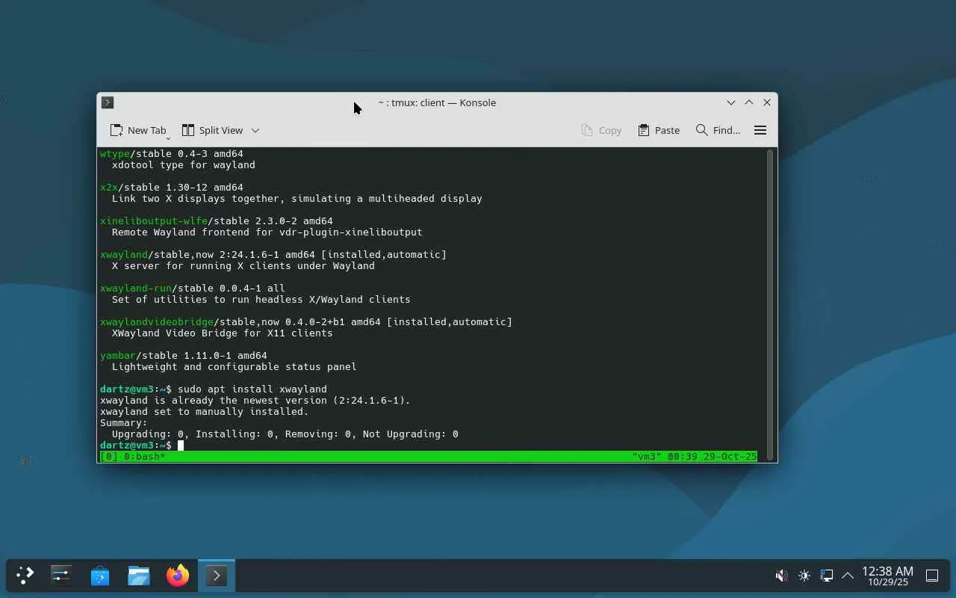
Task: Click the muted volume tray icon
Action: [781, 576]
